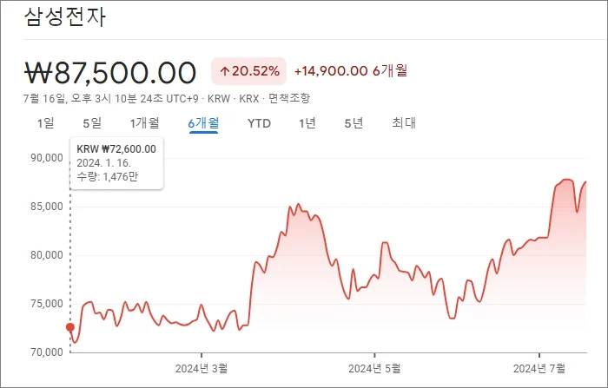Click the 70,000 y-axis label
Screen dimensions: 608x388
point(47,352)
